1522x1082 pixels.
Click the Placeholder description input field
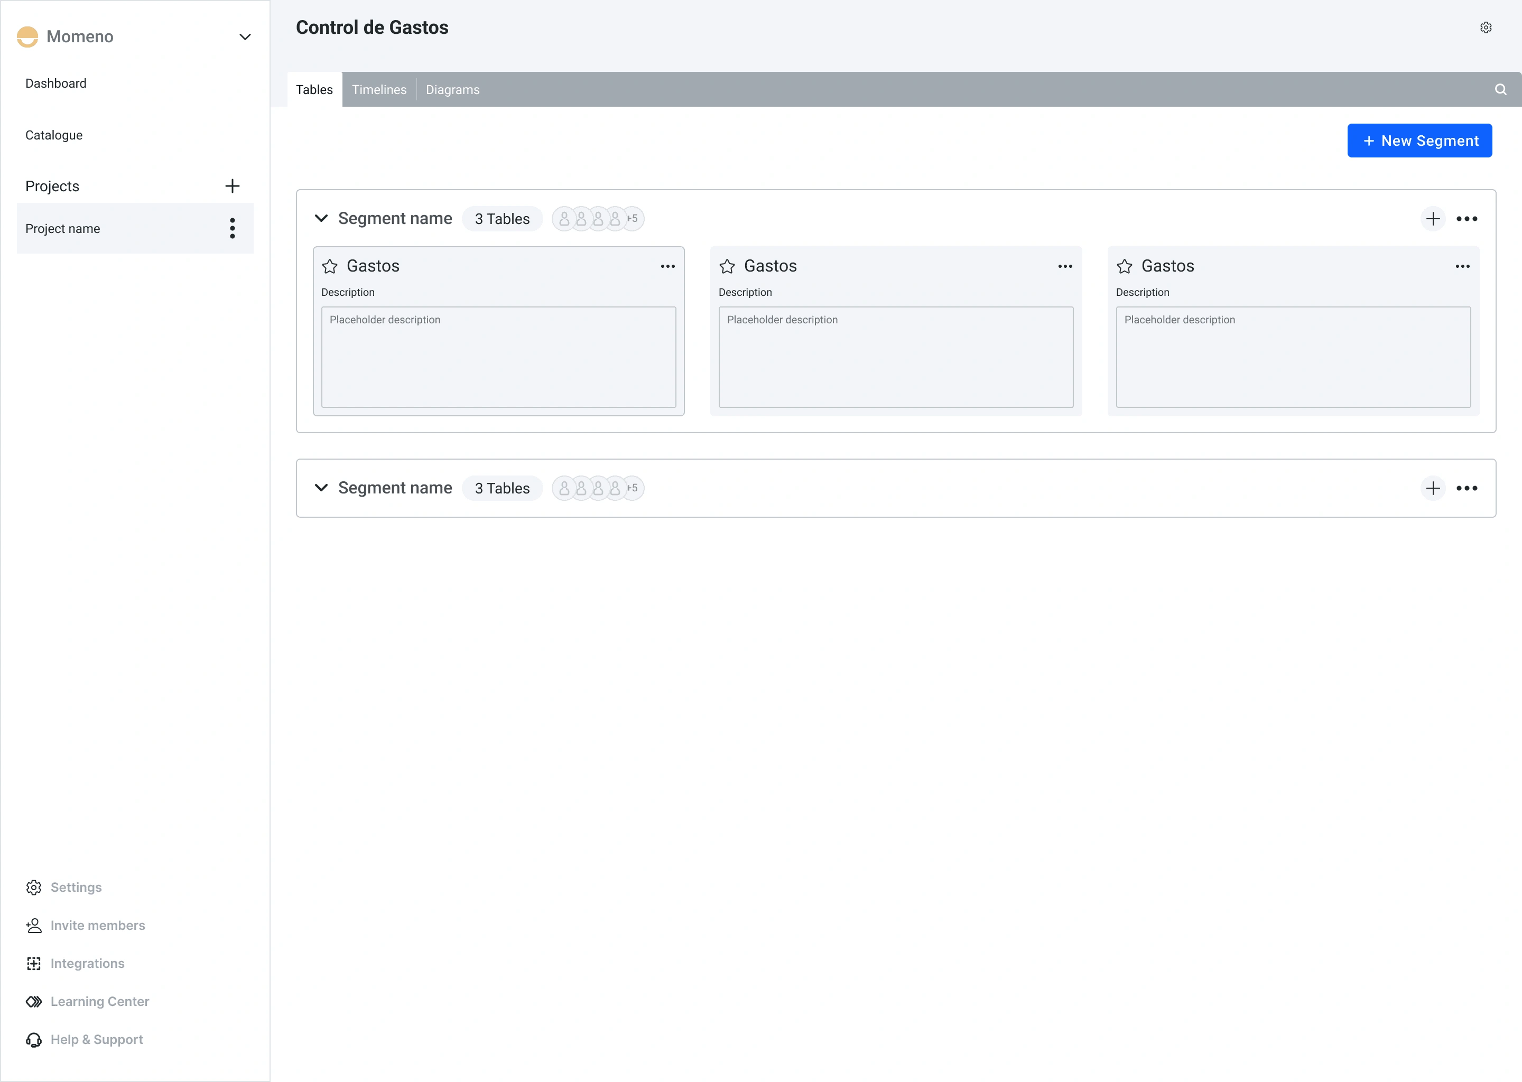498,356
